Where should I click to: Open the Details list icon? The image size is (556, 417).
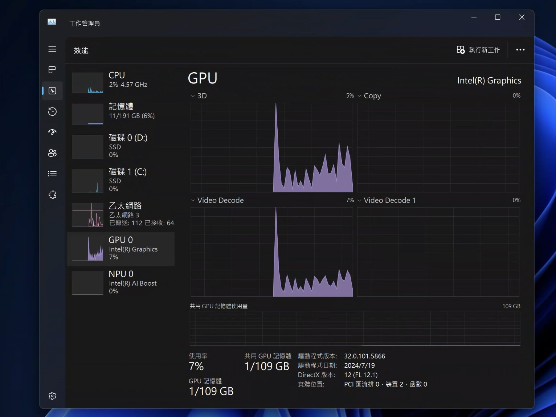pyautogui.click(x=52, y=174)
